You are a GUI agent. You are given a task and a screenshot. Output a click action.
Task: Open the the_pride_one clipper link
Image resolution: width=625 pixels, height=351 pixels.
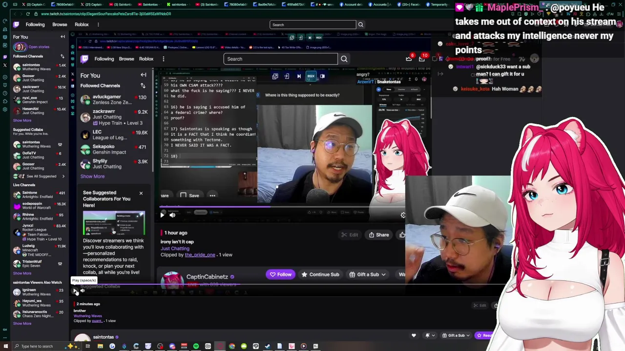click(200, 255)
